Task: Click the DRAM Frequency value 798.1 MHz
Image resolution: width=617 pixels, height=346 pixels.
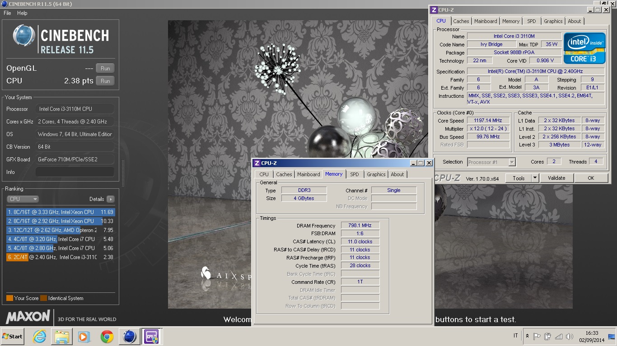Action: tap(360, 226)
